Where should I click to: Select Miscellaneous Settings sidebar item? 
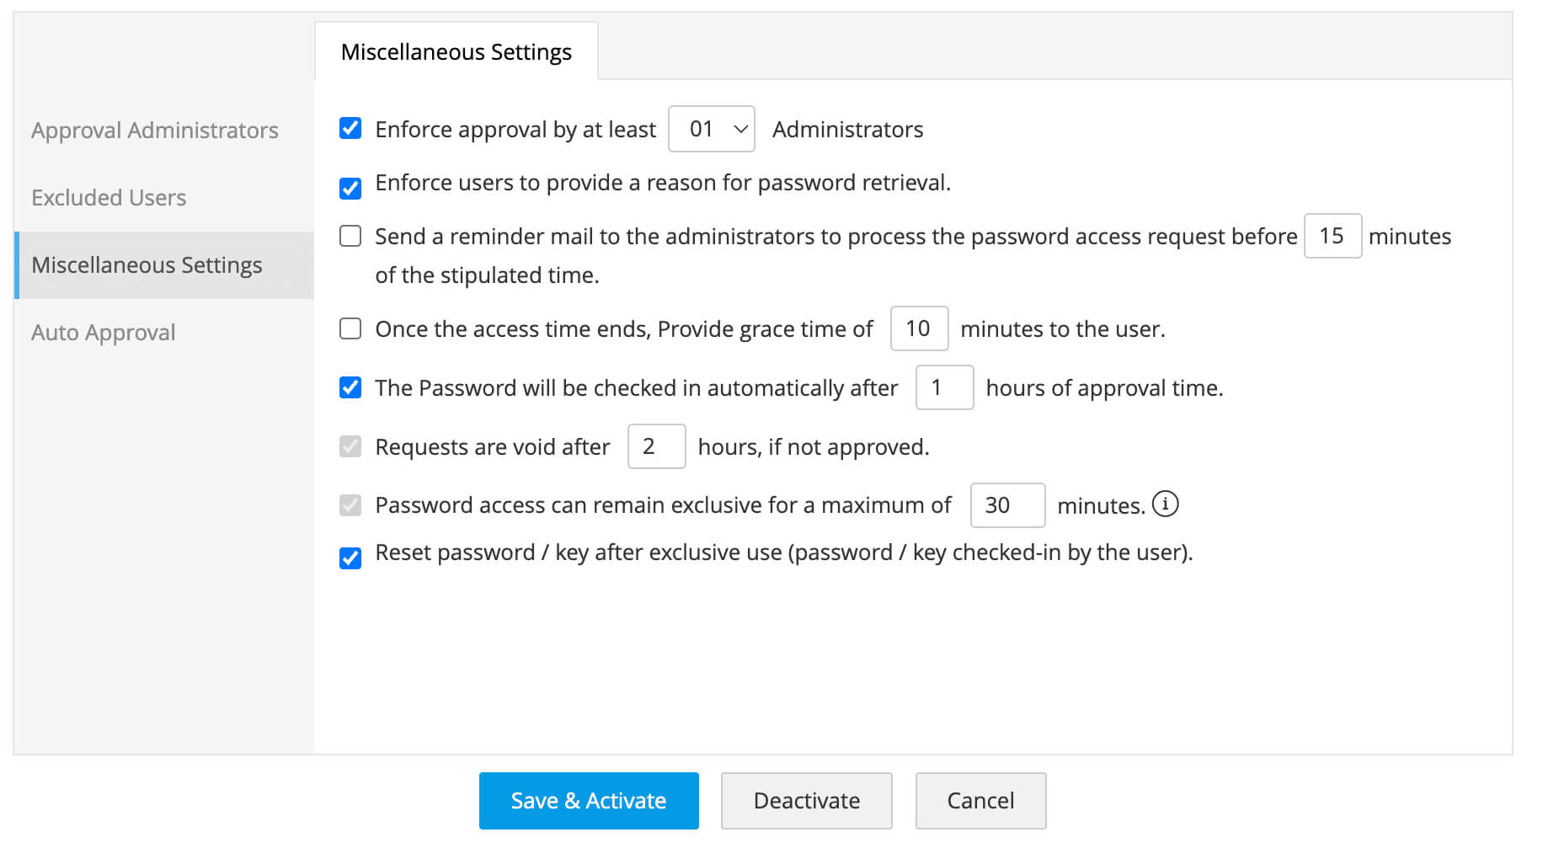(x=147, y=265)
